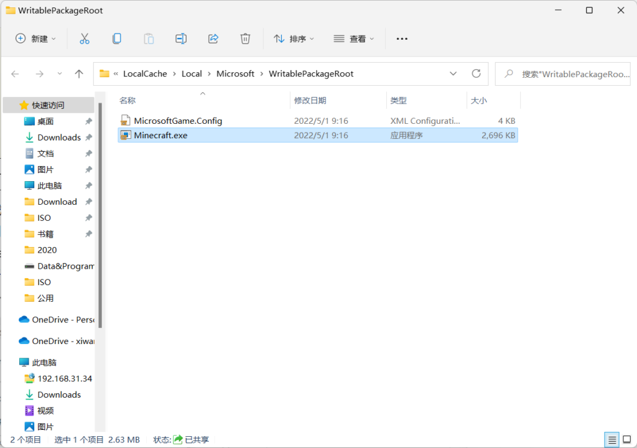Open the 查看 (View) dropdown
The image size is (637, 448).
coord(353,39)
